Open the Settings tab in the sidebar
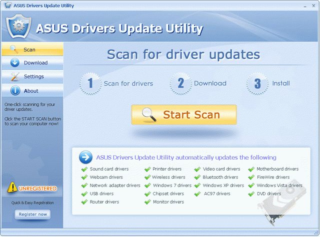The width and height of the screenshot is (320, 237). 32,77
